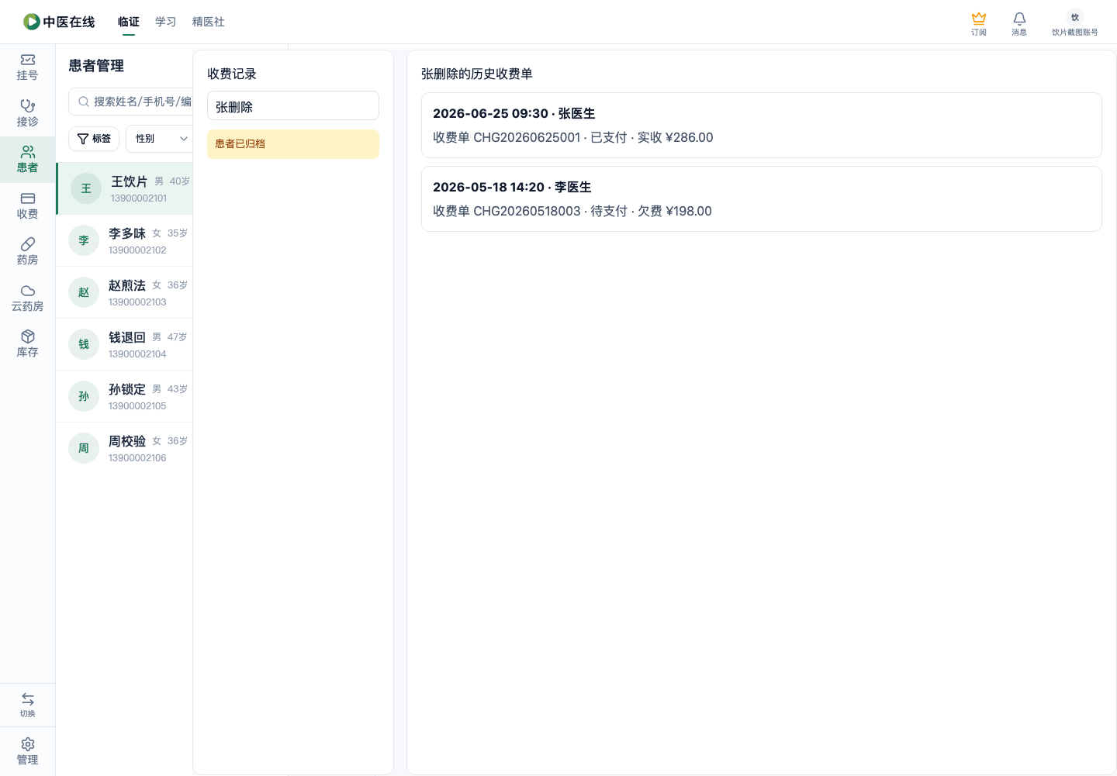Select patient 周校验 in the list
Image resolution: width=1117 pixels, height=776 pixels.
(x=124, y=448)
